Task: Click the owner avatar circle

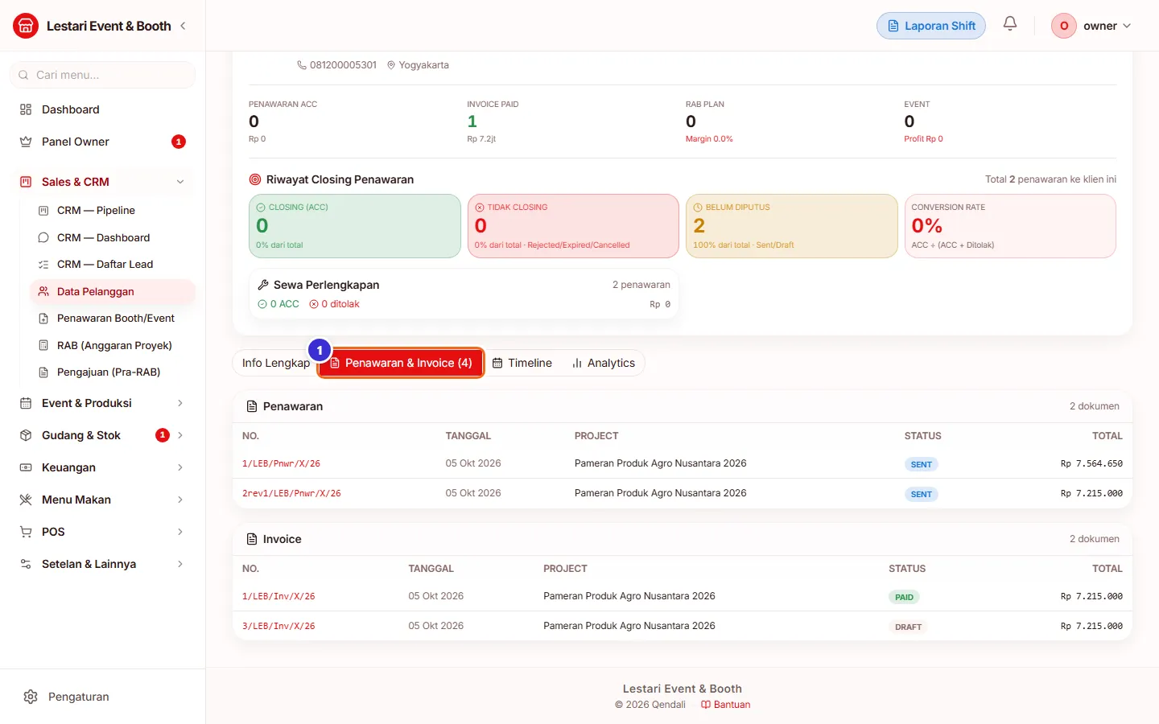Action: [1064, 26]
